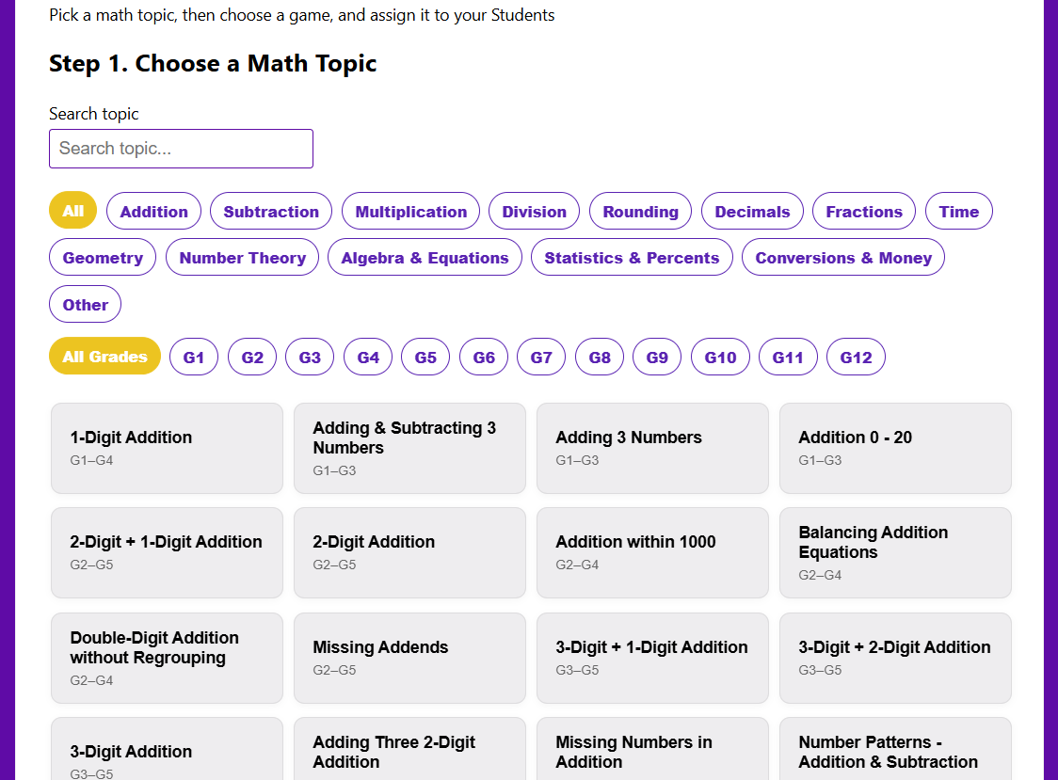Toggle the All categories filter
This screenshot has height=780, width=1058.
coord(72,211)
